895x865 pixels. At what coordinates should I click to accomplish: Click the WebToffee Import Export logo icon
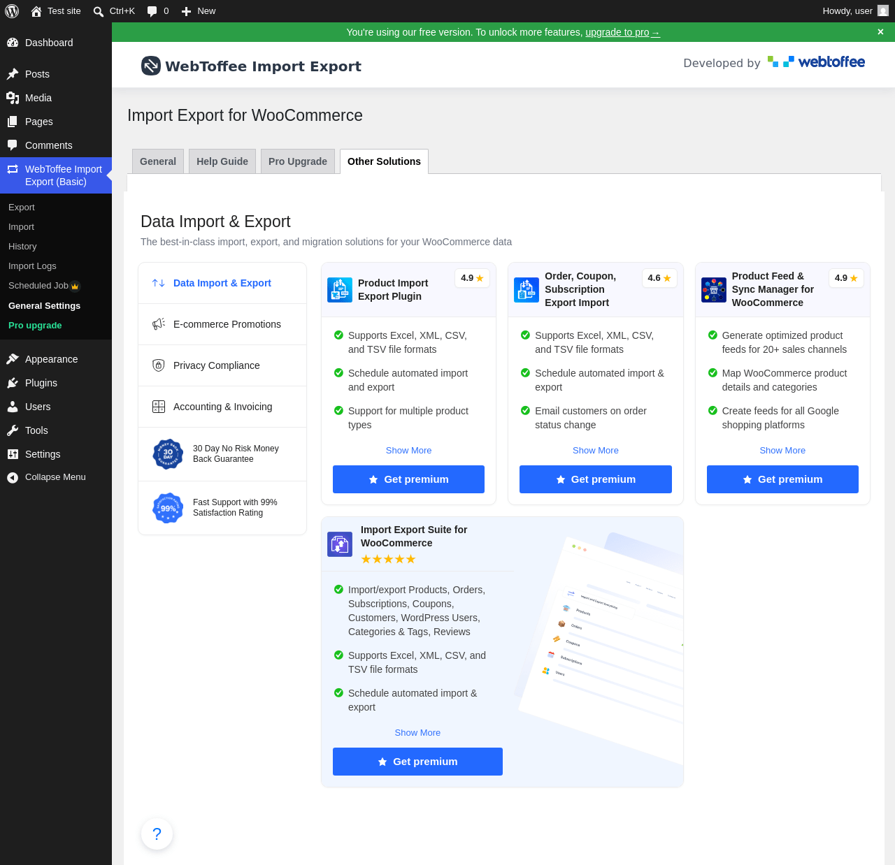[x=151, y=66]
